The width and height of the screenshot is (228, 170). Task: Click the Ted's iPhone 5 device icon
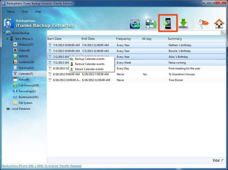click(12, 39)
